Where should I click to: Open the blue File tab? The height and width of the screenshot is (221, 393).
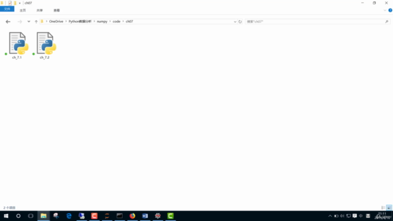tap(7, 9)
